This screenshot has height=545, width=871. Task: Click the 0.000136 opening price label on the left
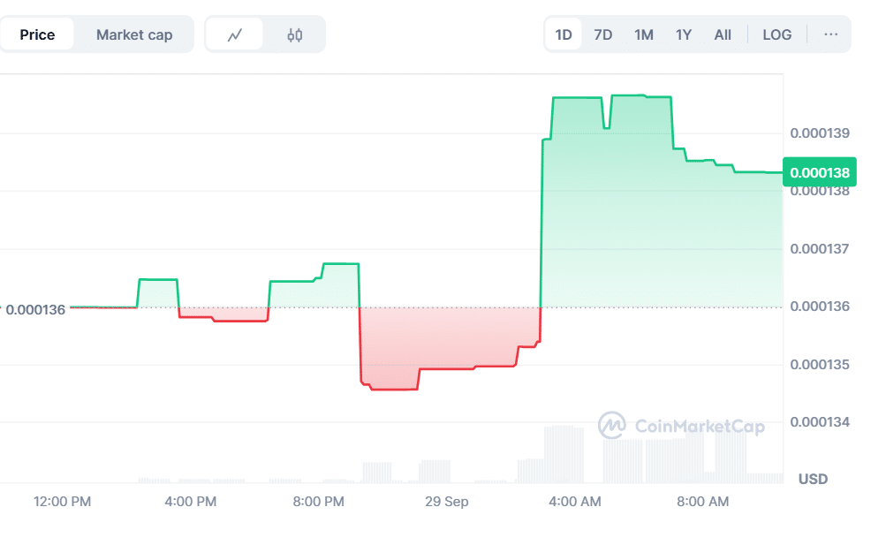point(35,310)
